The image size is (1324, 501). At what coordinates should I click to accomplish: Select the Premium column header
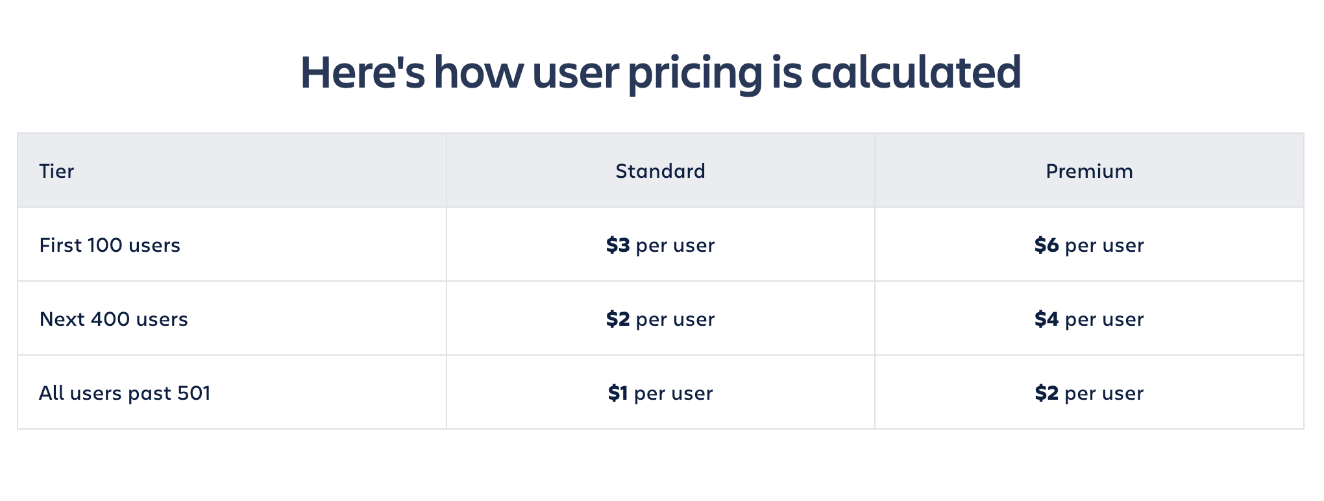pos(1089,171)
